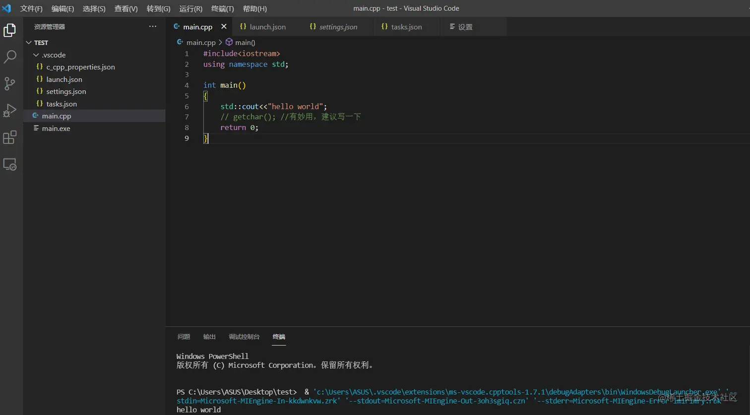Viewport: 750px width, 415px height.
Task: Open the Explorer view icon
Action: [x=10, y=30]
